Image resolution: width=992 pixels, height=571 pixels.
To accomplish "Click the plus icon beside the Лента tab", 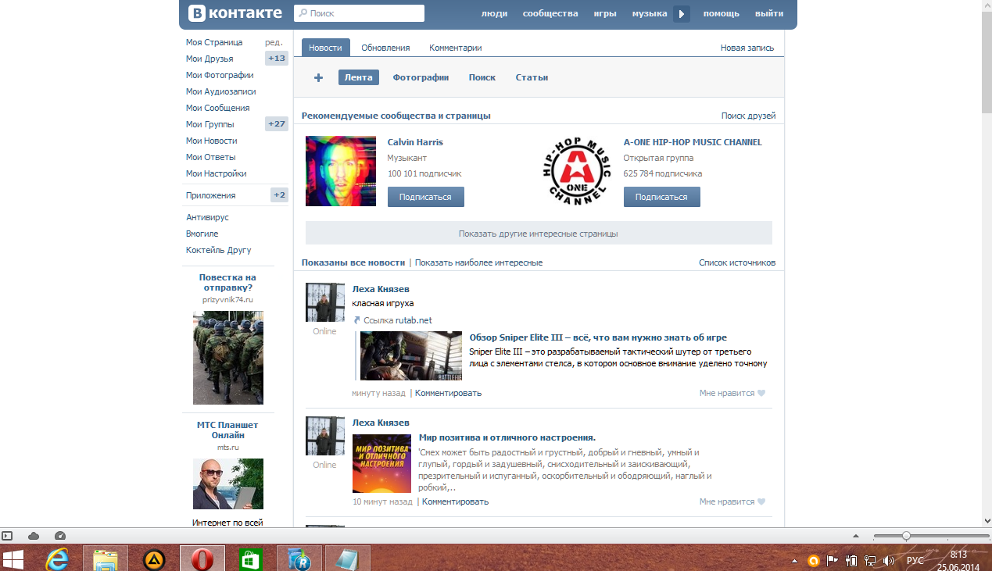I will (318, 77).
